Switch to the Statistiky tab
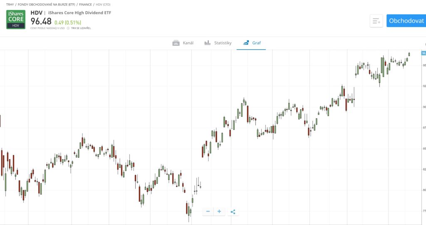The height and width of the screenshot is (225, 426). (x=218, y=43)
